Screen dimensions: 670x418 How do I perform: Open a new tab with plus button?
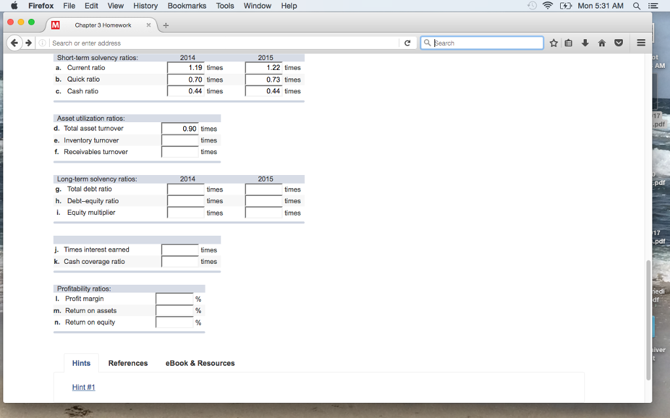(166, 25)
